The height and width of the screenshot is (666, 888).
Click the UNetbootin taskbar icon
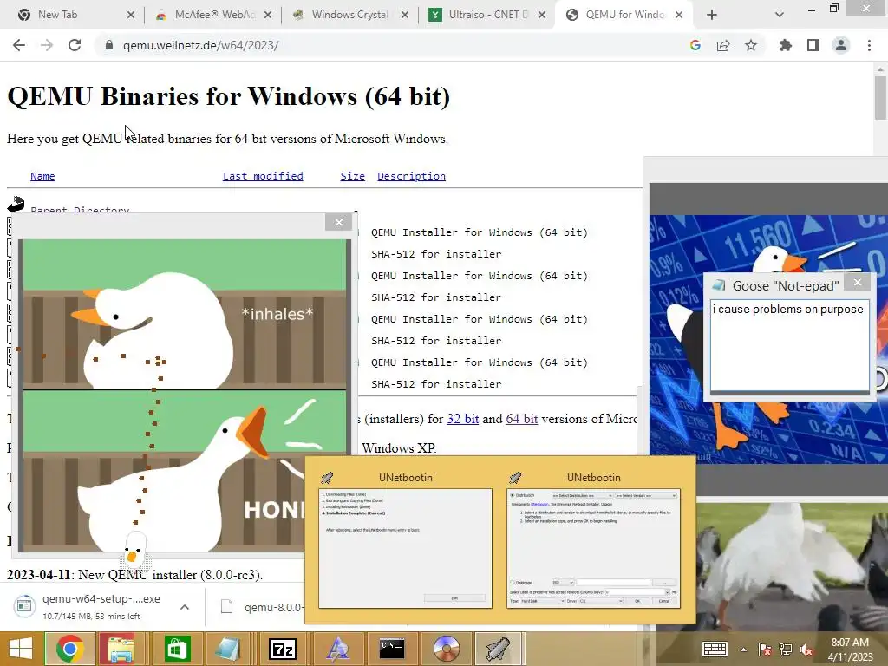(x=497, y=649)
